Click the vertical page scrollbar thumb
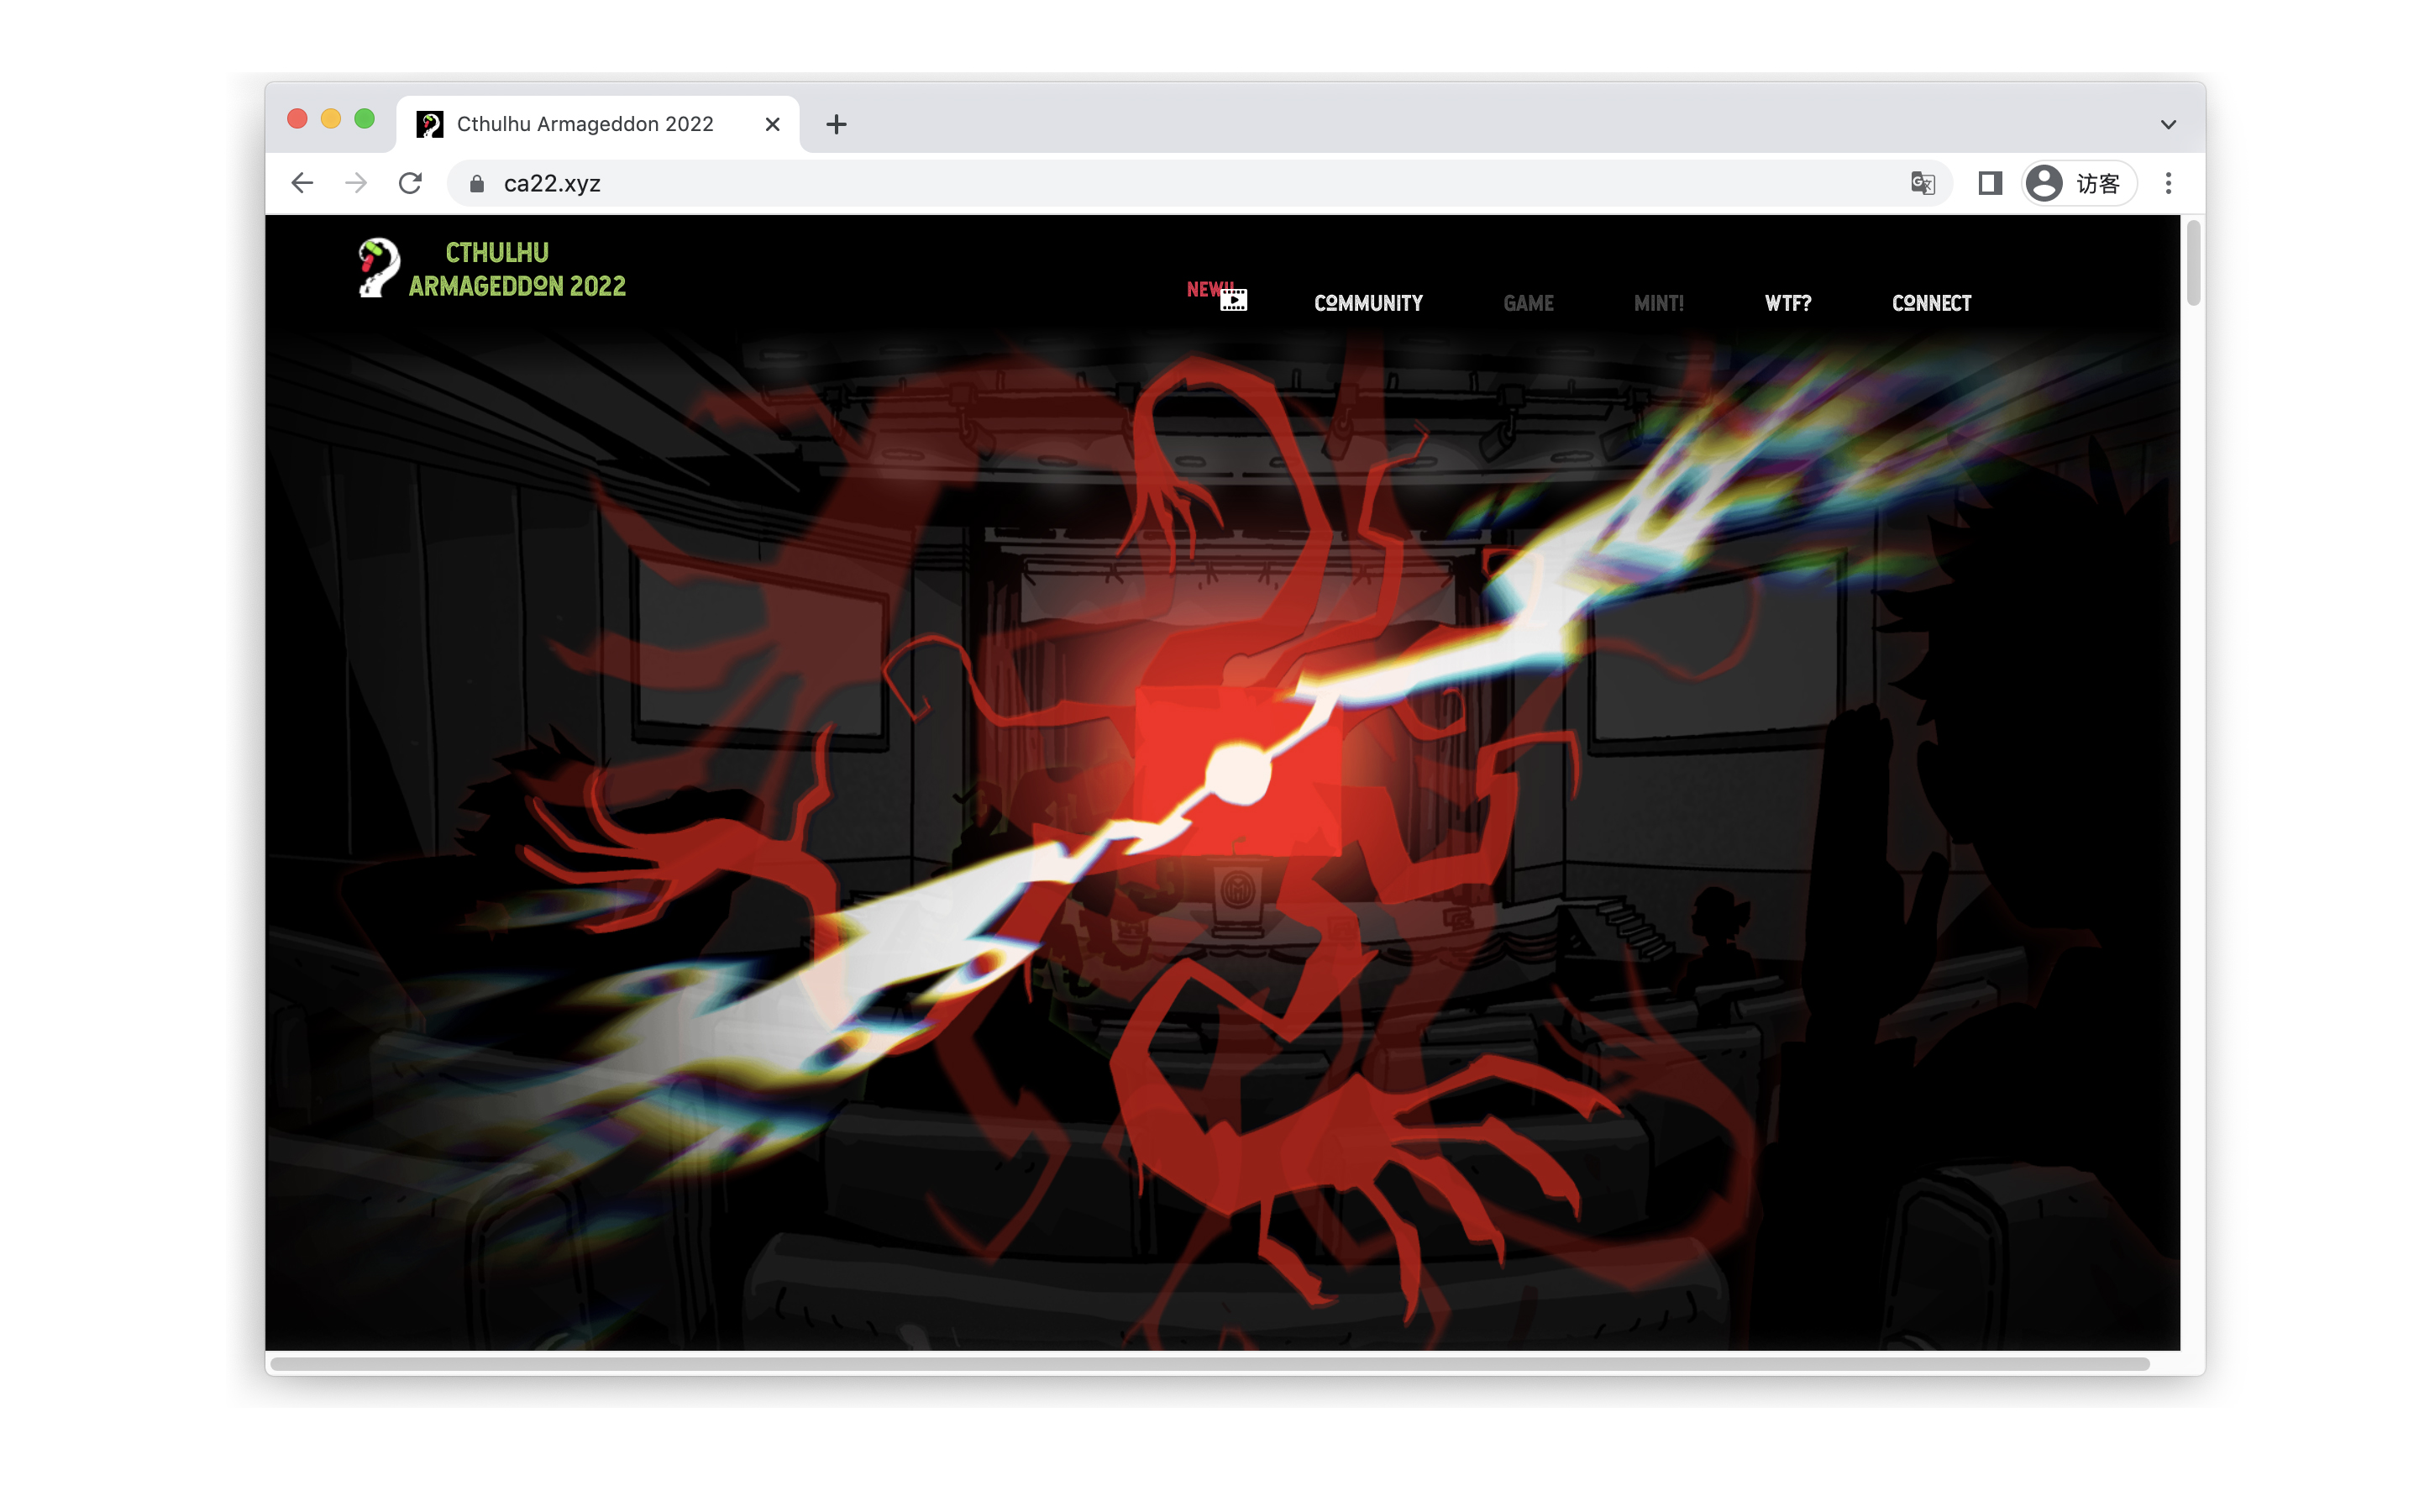The width and height of the screenshot is (2419, 1512). coord(2193,262)
